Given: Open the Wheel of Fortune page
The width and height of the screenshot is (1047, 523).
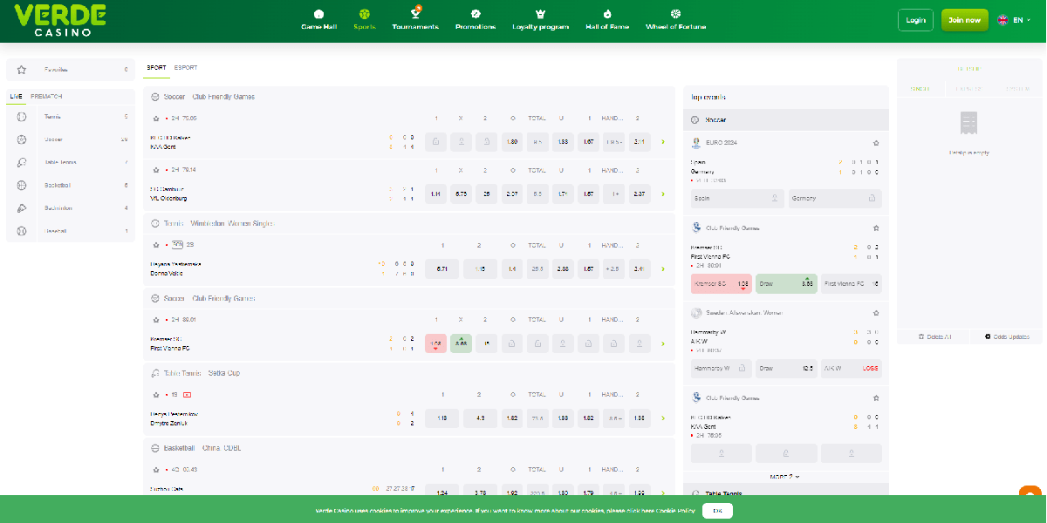Looking at the screenshot, I should (675, 20).
